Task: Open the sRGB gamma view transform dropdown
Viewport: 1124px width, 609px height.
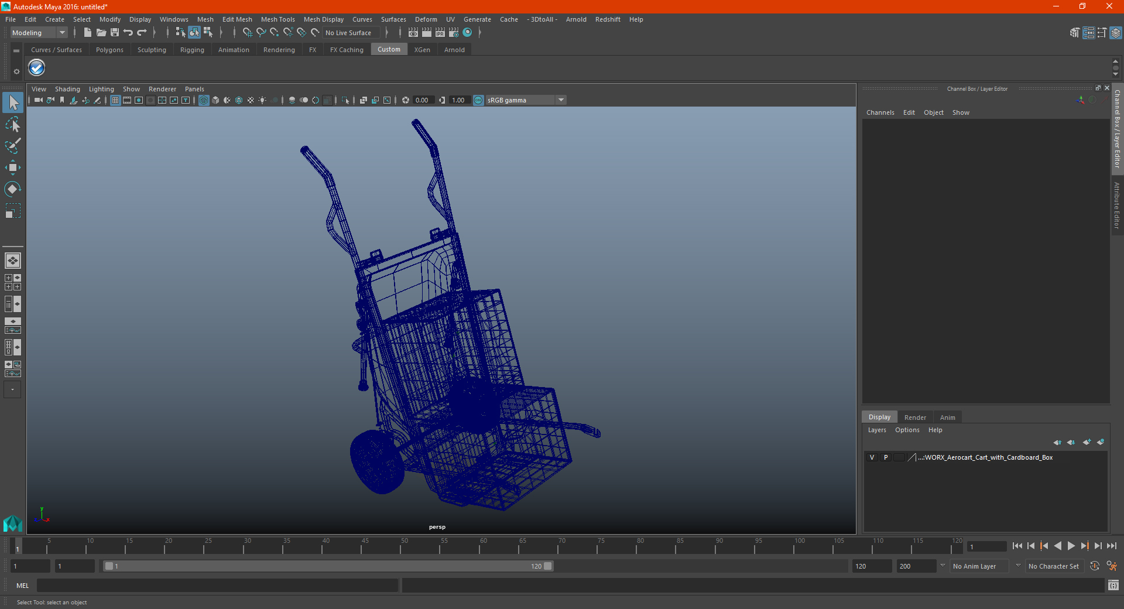Action: click(526, 100)
